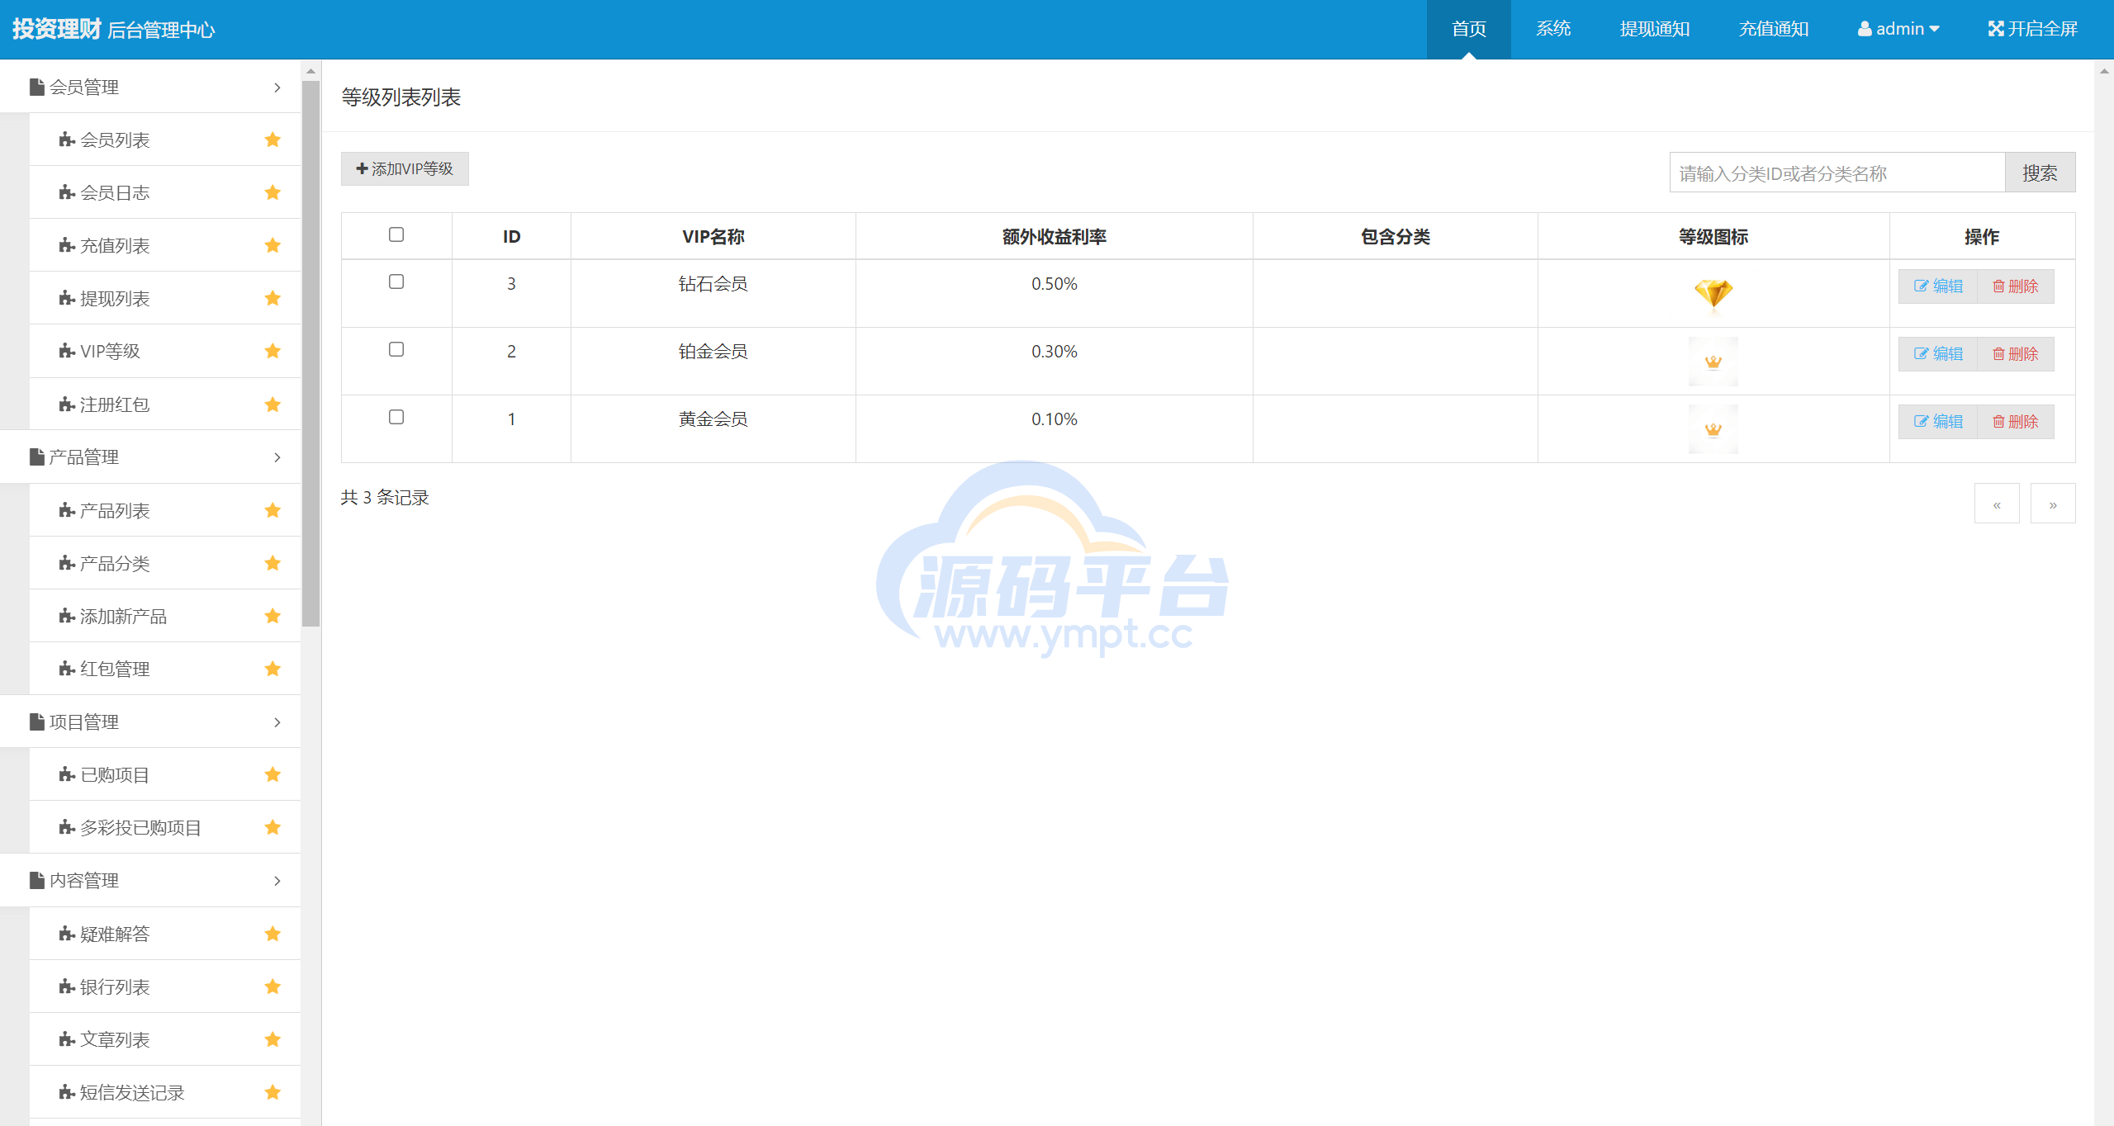Click the crown level icon for 铂金会员
The height and width of the screenshot is (1126, 2114).
1713,362
